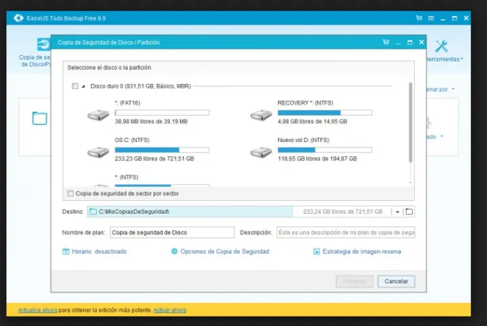Collapse the Disco duro 0 tree arrow
This screenshot has height=326, width=487.
point(83,87)
